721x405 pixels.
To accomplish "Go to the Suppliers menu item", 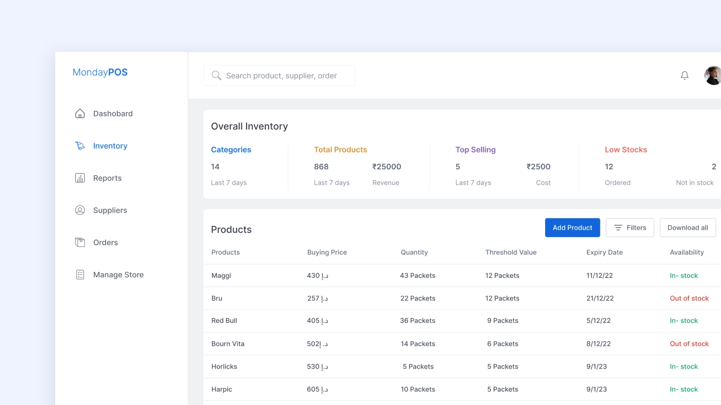I will coord(110,210).
